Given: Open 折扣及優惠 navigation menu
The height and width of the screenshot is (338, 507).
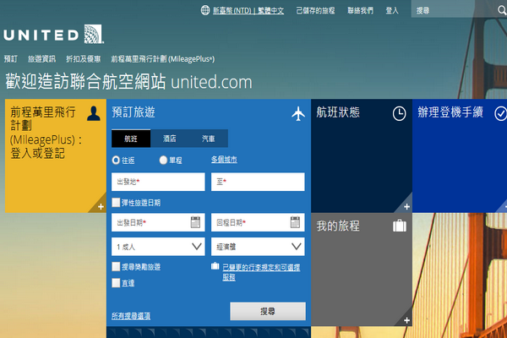Looking at the screenshot, I should tap(84, 59).
